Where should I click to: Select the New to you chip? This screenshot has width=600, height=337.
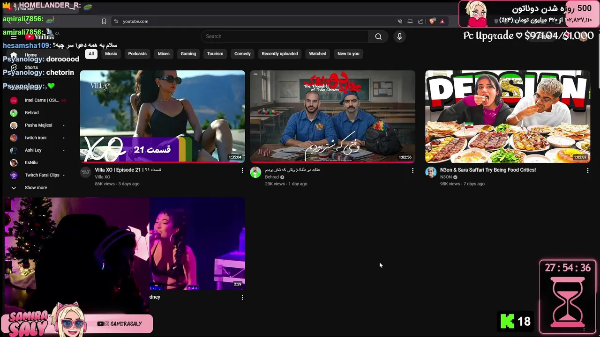(x=348, y=54)
